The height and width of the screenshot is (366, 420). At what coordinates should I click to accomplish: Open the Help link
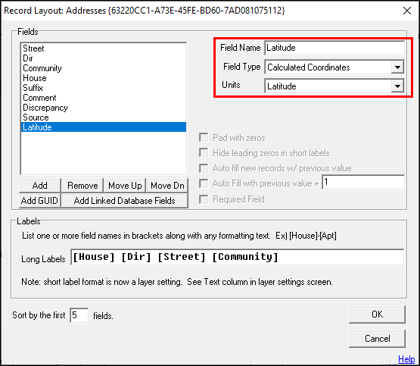pos(406,358)
